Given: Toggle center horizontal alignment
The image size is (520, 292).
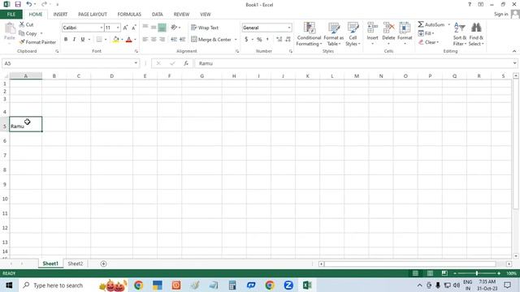Looking at the screenshot, I should pyautogui.click(x=154, y=40).
